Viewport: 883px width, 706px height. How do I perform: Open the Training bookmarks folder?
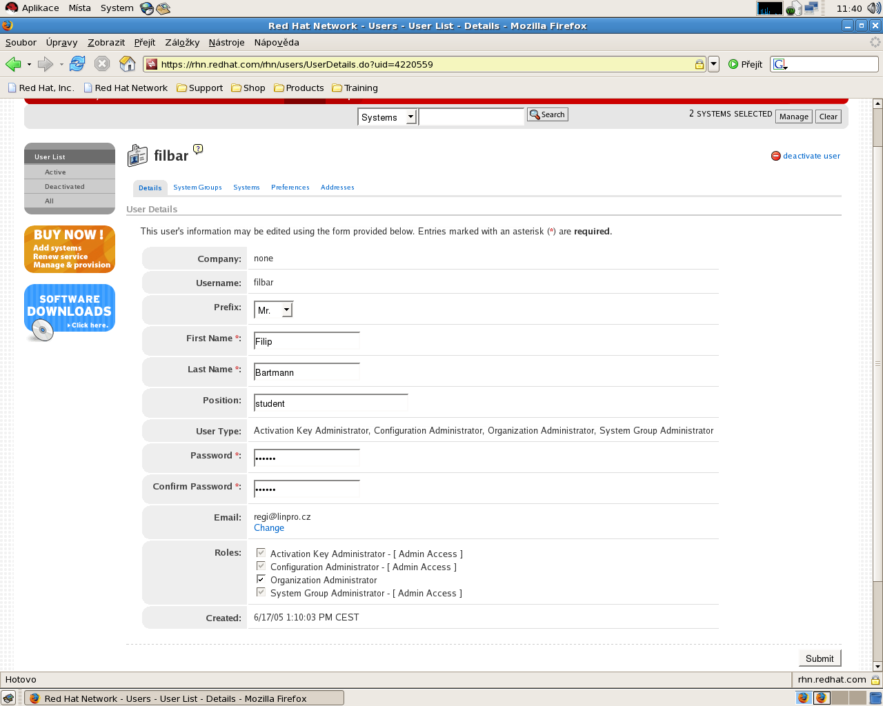tap(355, 88)
